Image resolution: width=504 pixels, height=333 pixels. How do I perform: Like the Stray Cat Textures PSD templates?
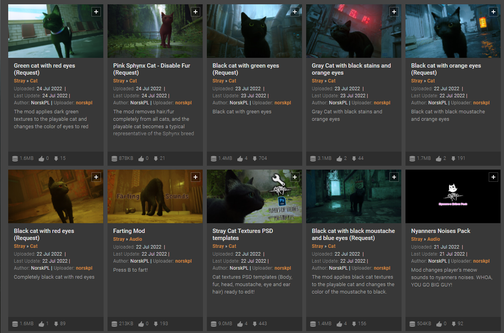240,324
